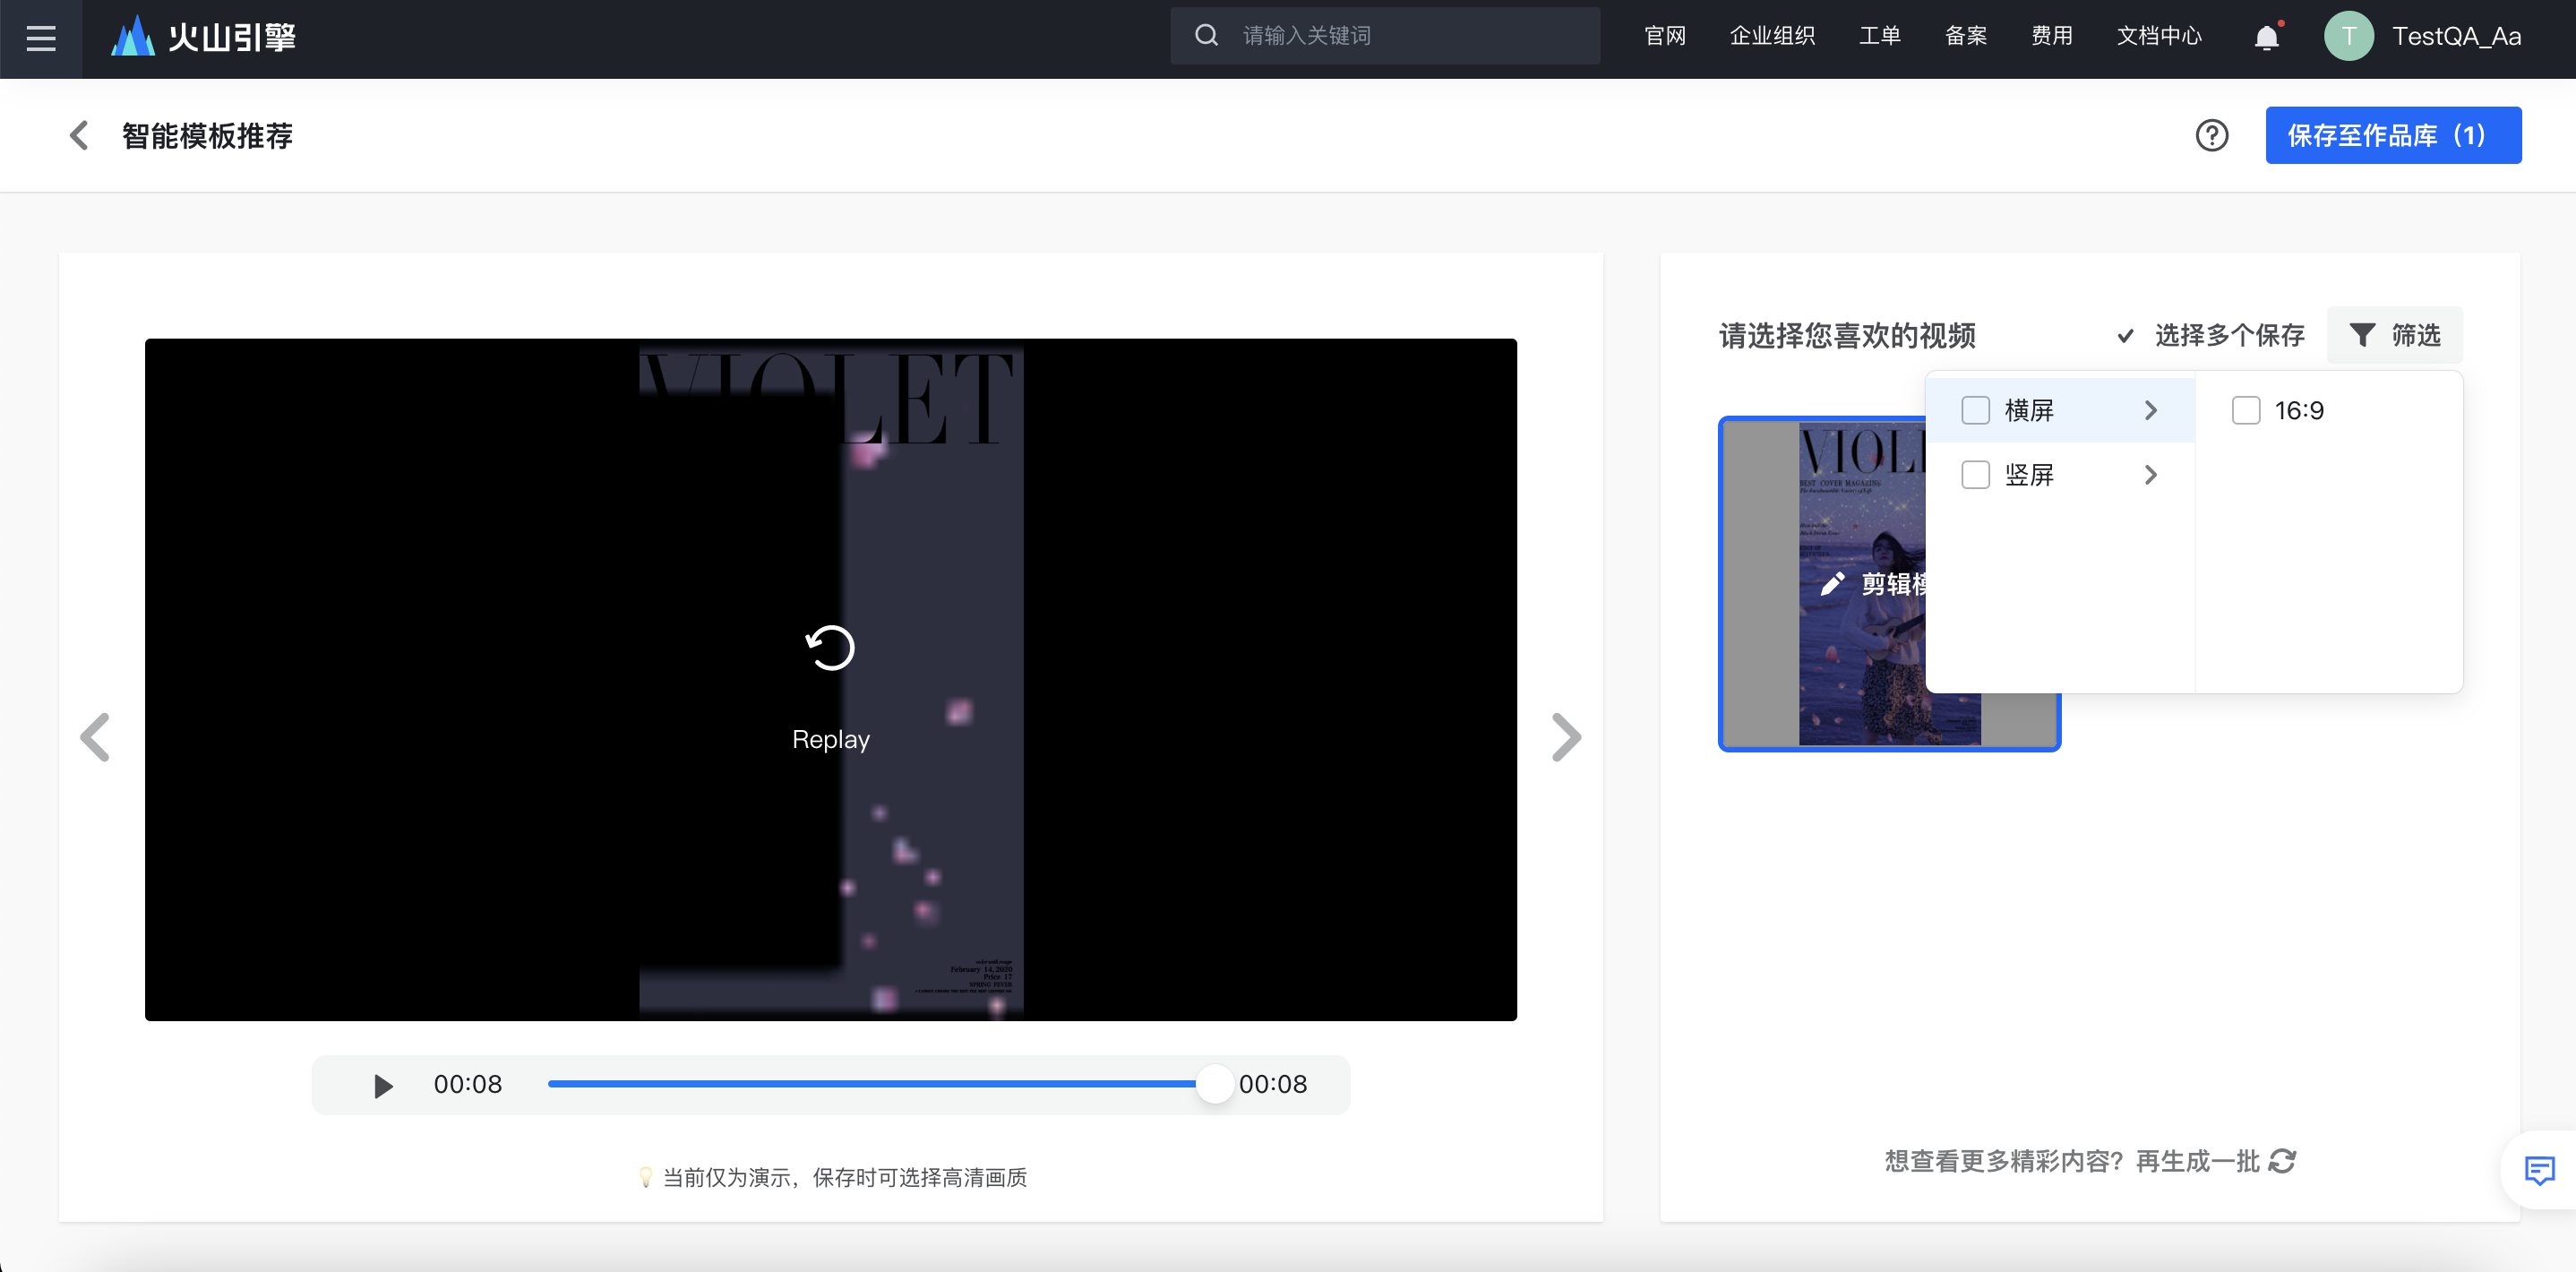
Task: Go back from 智能模板推荐 page
Action: click(x=79, y=135)
